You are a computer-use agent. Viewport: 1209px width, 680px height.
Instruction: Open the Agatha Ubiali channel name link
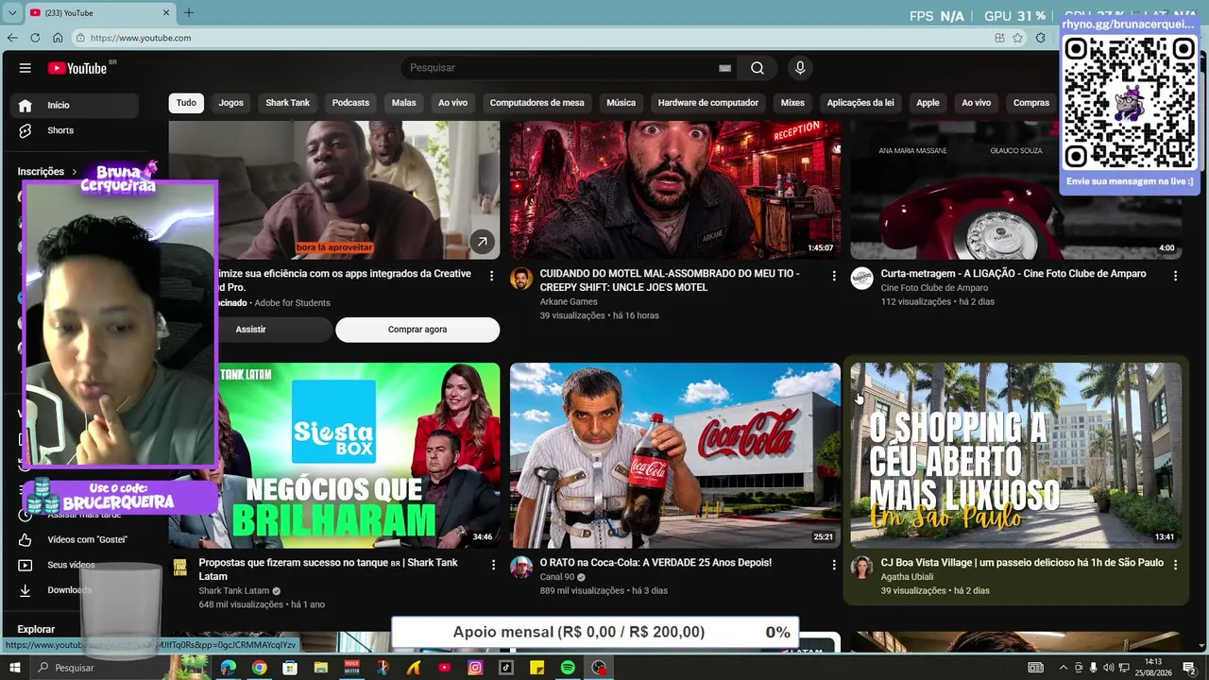pyautogui.click(x=907, y=577)
